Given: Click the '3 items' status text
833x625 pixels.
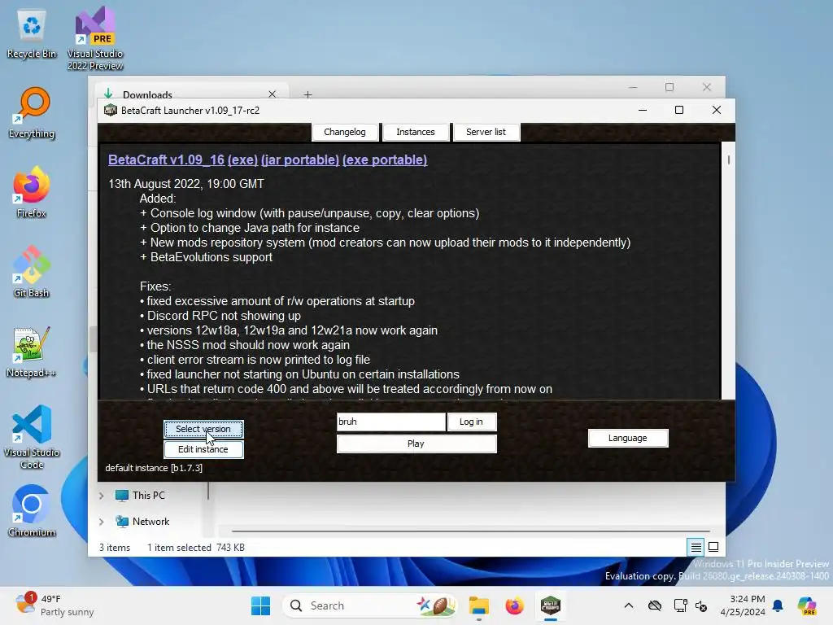Looking at the screenshot, I should click(115, 548).
